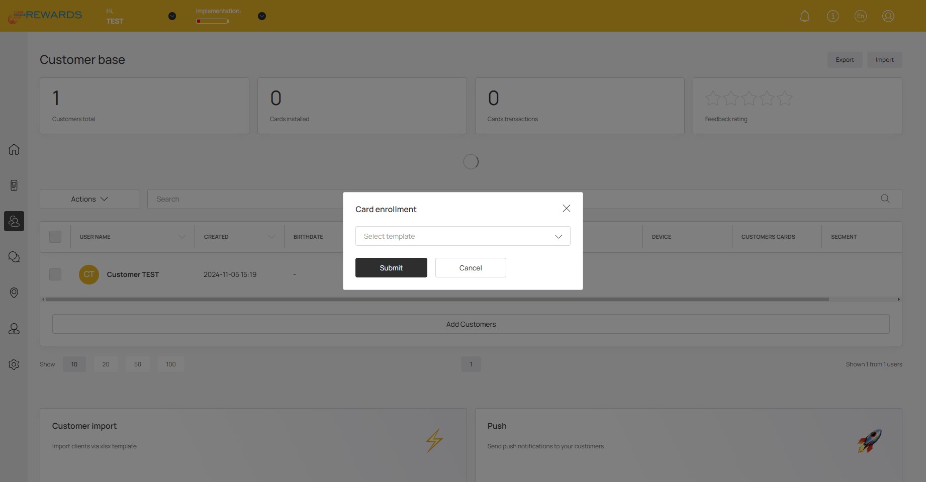This screenshot has width=926, height=482.
Task: Show 10 rows per page
Action: [x=74, y=364]
